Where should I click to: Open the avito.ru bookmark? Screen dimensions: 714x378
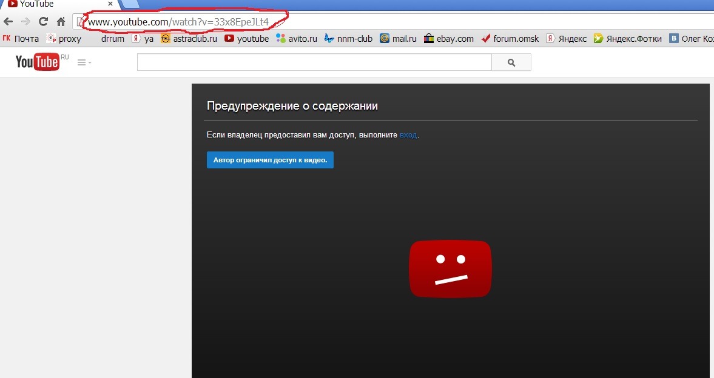(297, 39)
